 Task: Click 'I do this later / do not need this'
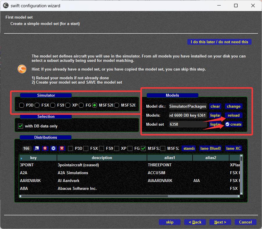click(x=219, y=42)
